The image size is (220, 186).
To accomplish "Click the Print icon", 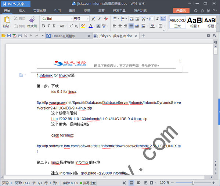I will [20, 36].
